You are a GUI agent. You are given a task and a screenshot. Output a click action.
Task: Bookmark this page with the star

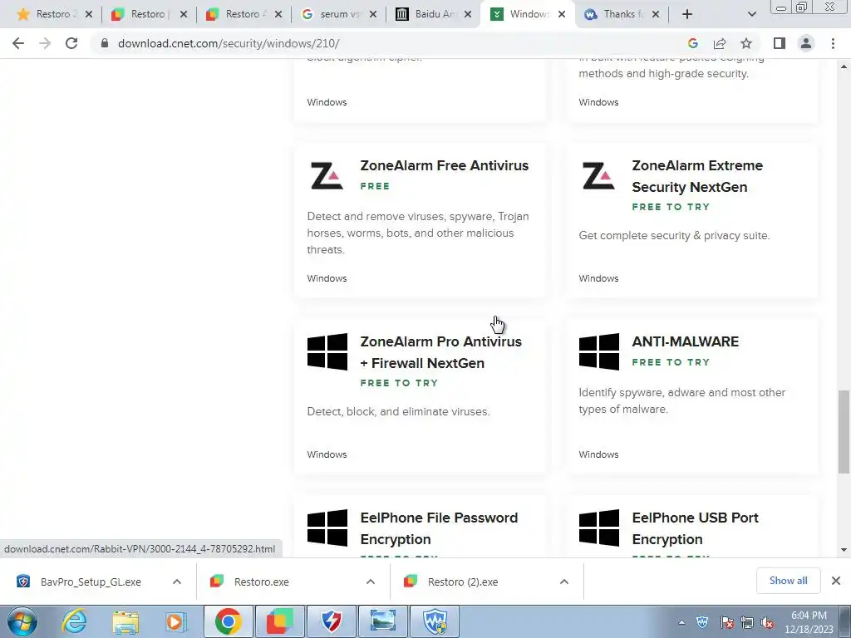(x=746, y=43)
